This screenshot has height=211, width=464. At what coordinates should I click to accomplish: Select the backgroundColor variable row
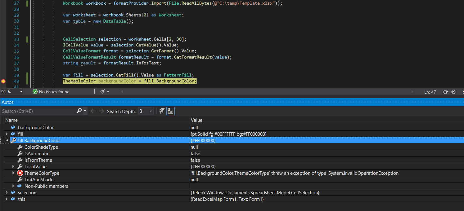pos(36,128)
